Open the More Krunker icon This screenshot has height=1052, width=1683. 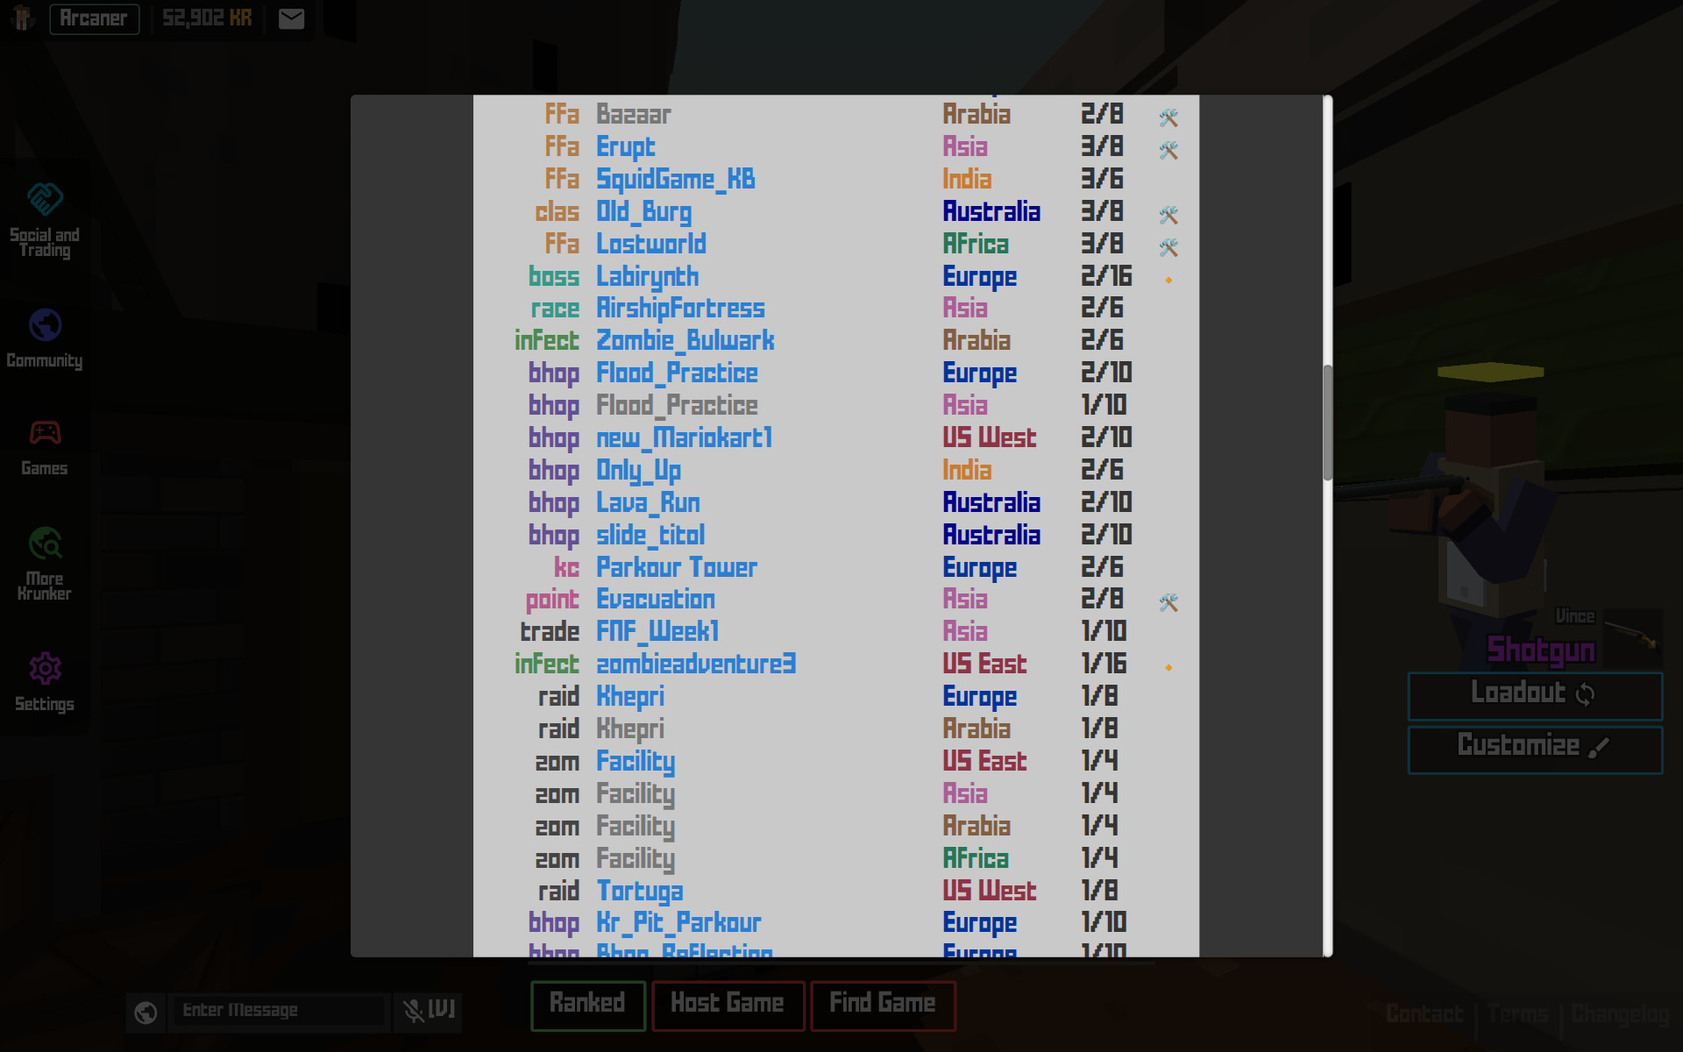point(45,544)
